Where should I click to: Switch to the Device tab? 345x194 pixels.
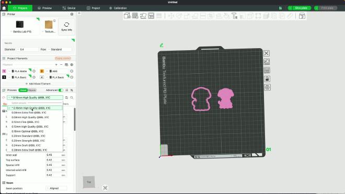click(x=69, y=8)
